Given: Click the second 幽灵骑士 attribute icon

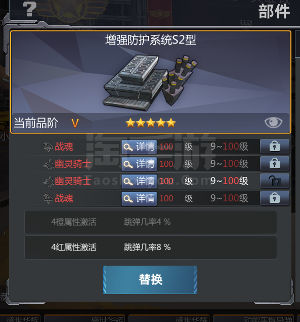Looking at the screenshot, I should 48,182.
